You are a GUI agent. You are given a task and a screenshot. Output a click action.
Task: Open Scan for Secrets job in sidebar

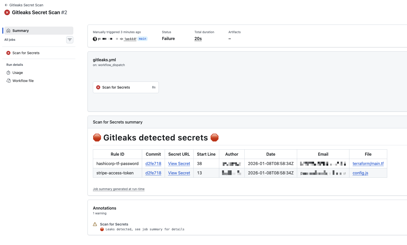tap(26, 53)
